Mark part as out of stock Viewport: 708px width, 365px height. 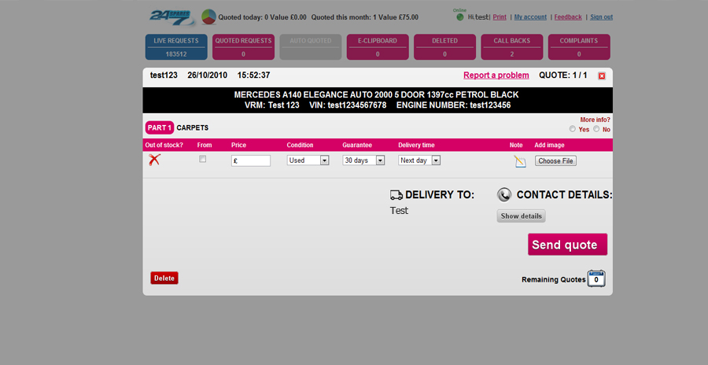(154, 160)
